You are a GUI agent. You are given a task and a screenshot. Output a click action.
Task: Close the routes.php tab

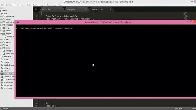(61, 9)
